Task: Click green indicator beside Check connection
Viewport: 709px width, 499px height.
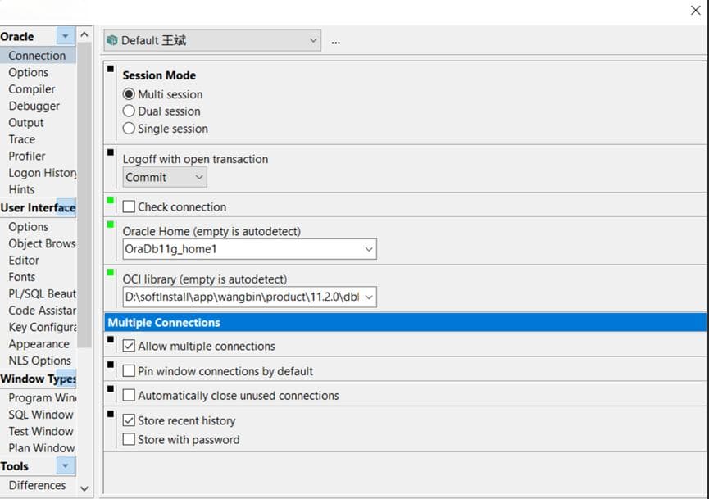Action: pos(111,200)
